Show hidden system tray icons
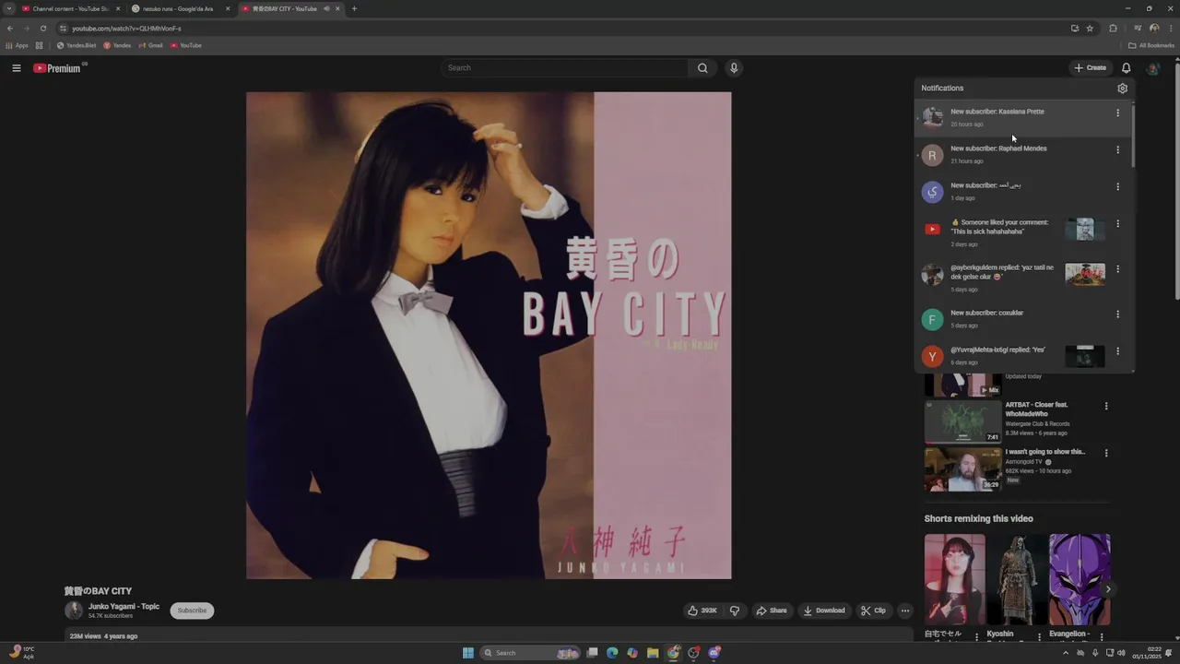1180x664 pixels. (x=1066, y=653)
